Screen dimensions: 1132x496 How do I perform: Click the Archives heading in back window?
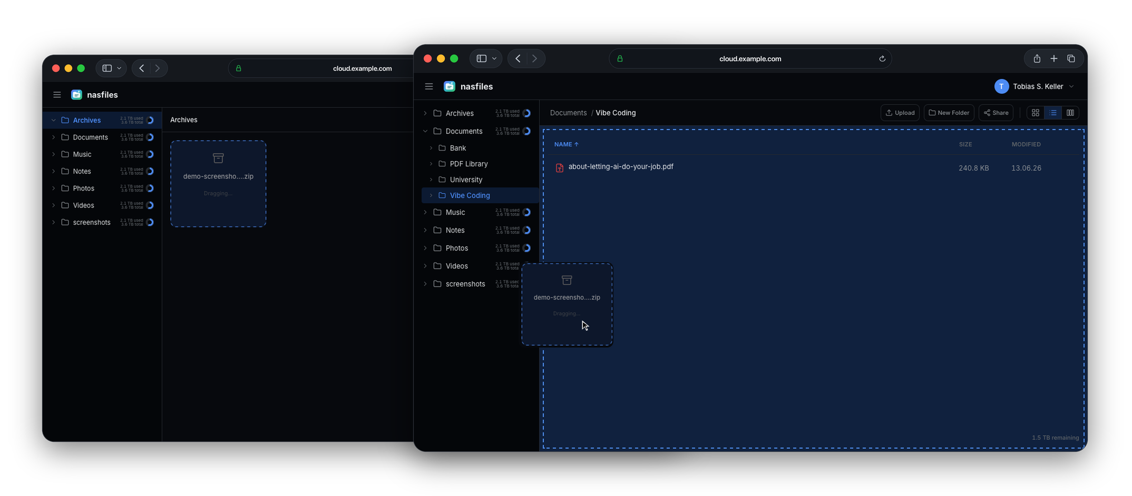click(184, 120)
